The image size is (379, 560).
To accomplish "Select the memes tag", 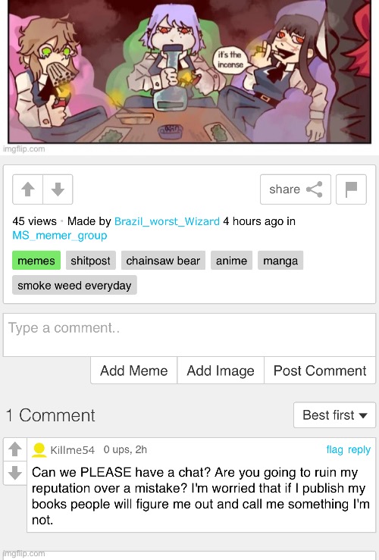I will coord(36,261).
